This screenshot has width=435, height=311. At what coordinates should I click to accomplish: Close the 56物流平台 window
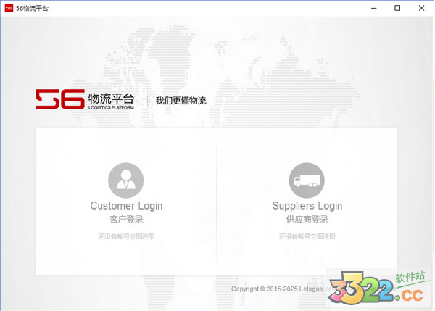[421, 8]
